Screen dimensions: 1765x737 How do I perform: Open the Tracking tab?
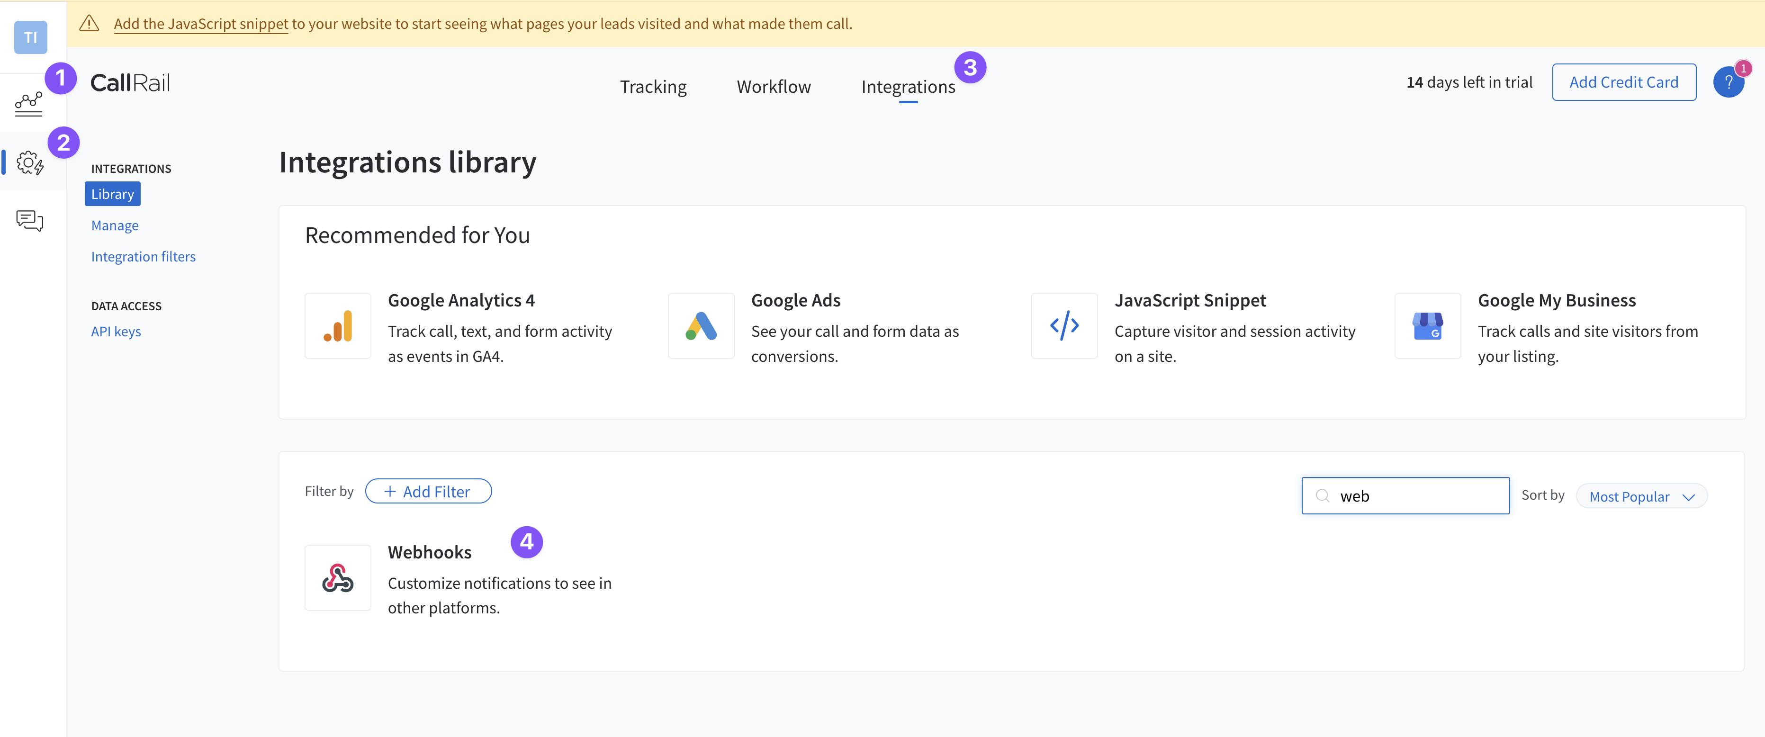click(x=653, y=86)
